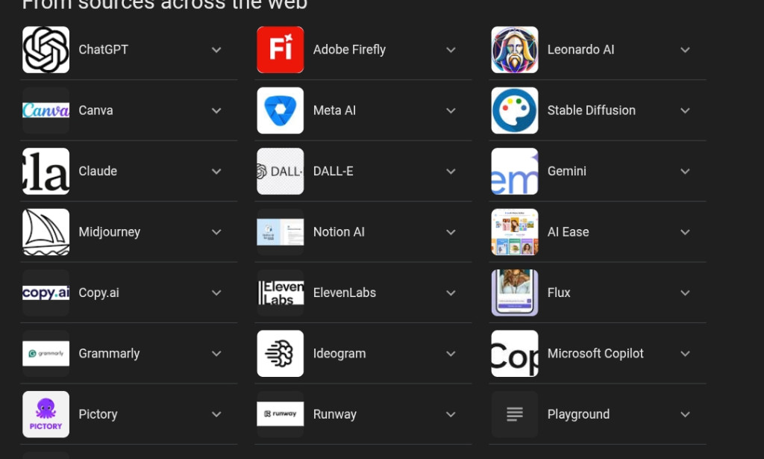Expand the Ideogram entry chevron
764x459 pixels.
pos(451,354)
